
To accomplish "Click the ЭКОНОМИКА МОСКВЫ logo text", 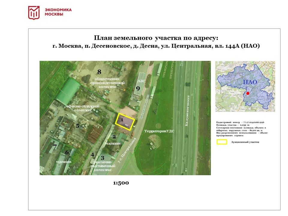I will (x=58, y=12).
